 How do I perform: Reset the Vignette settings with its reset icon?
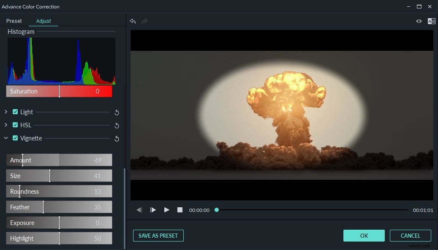tap(117, 139)
